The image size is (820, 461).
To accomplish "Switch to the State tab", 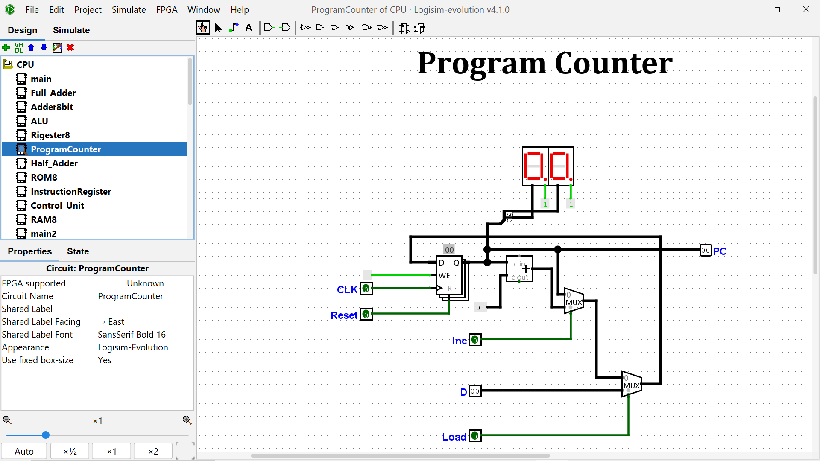I will [78, 251].
